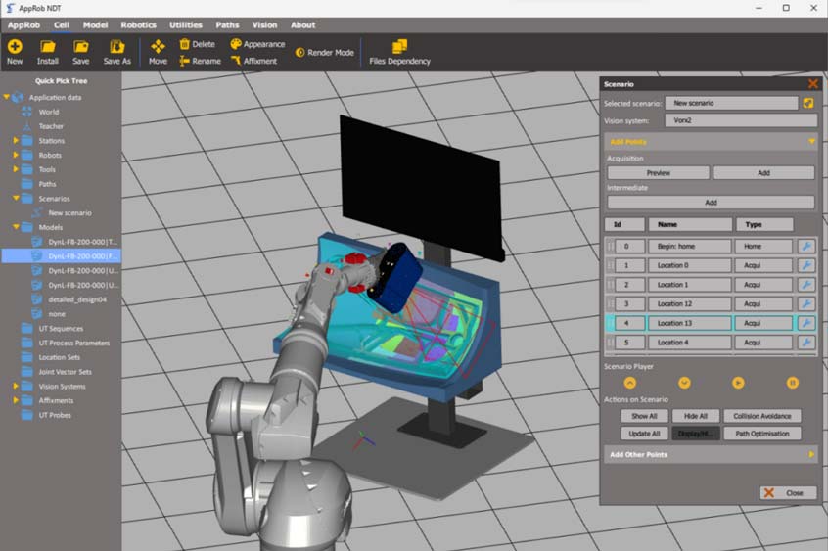The width and height of the screenshot is (828, 551).
Task: Click the New cell icon
Action: [x=15, y=47]
